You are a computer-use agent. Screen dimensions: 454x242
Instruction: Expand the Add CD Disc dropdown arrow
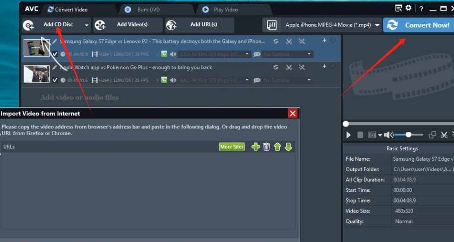[86, 25]
